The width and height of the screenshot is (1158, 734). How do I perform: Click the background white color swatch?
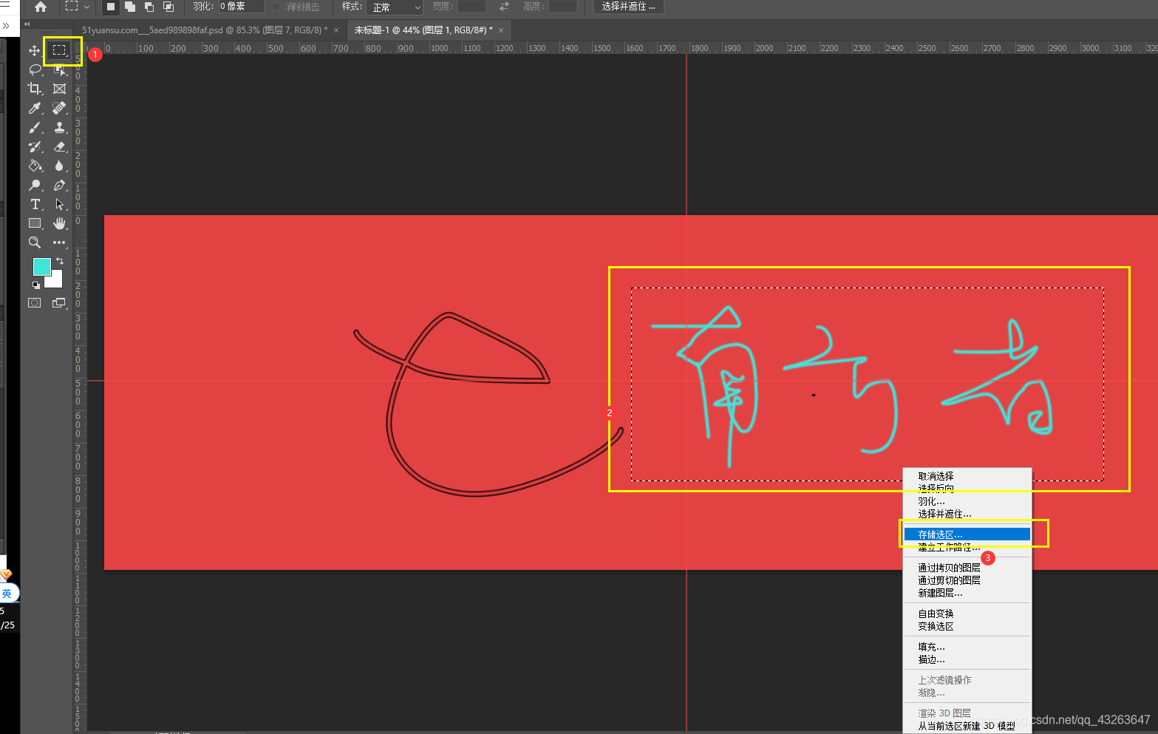[55, 280]
